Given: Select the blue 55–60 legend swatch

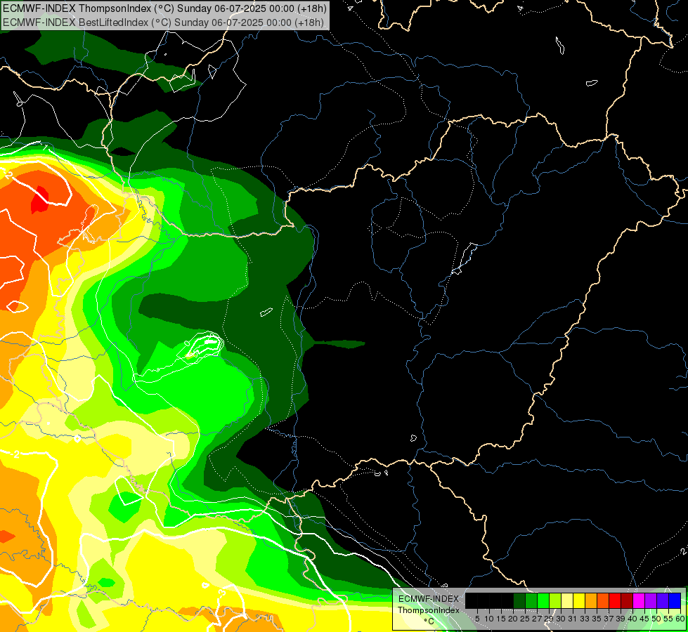Looking at the screenshot, I should pyautogui.click(x=675, y=600).
